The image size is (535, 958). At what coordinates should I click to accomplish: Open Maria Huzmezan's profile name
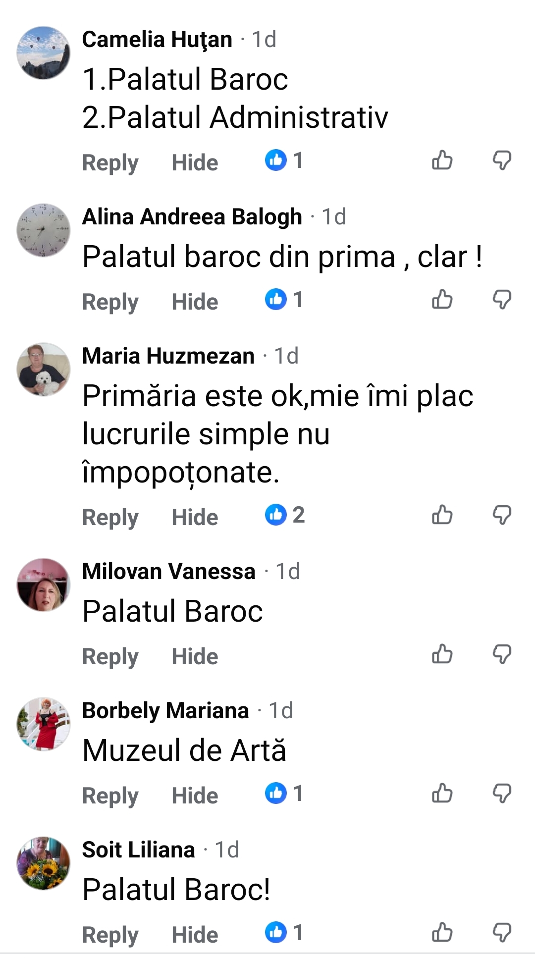point(168,356)
